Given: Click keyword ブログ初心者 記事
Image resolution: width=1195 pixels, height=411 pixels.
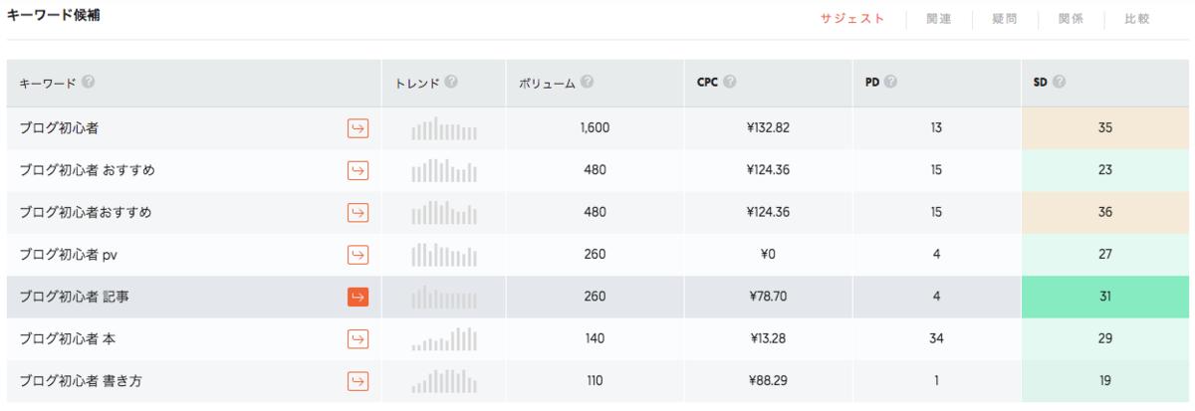Looking at the screenshot, I should 75,297.
